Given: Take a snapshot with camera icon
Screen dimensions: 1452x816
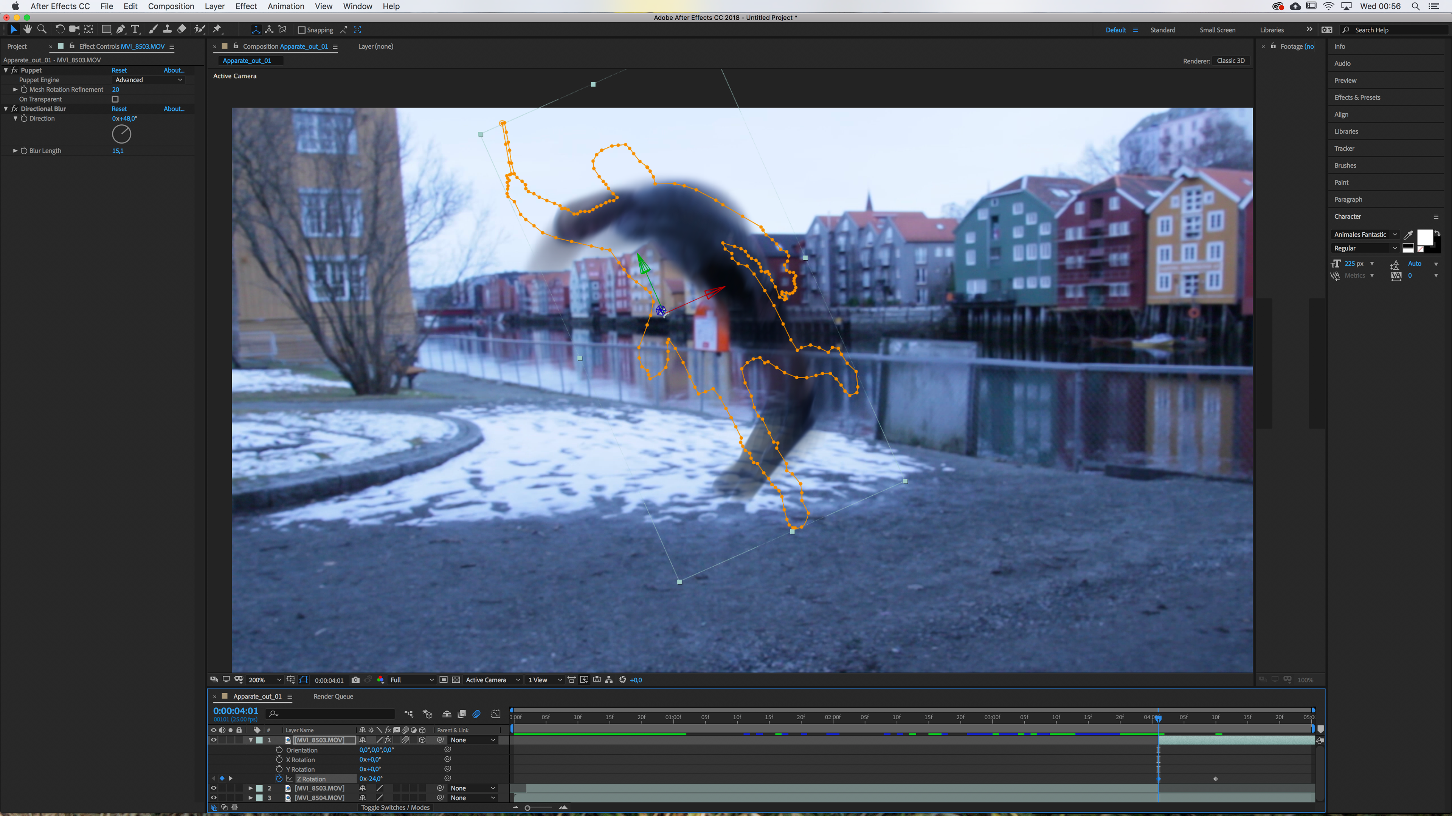Looking at the screenshot, I should pos(356,680).
